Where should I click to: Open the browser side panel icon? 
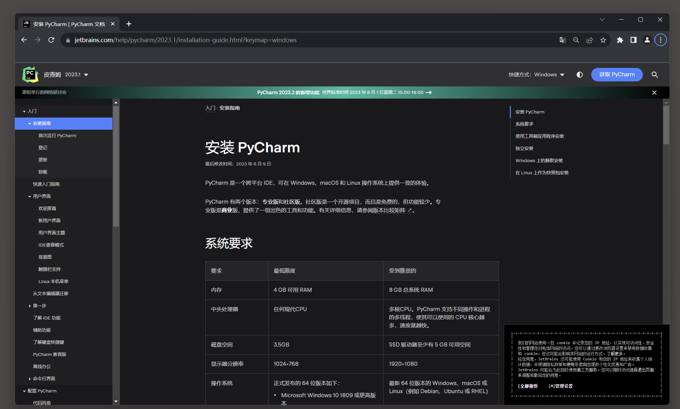point(633,40)
